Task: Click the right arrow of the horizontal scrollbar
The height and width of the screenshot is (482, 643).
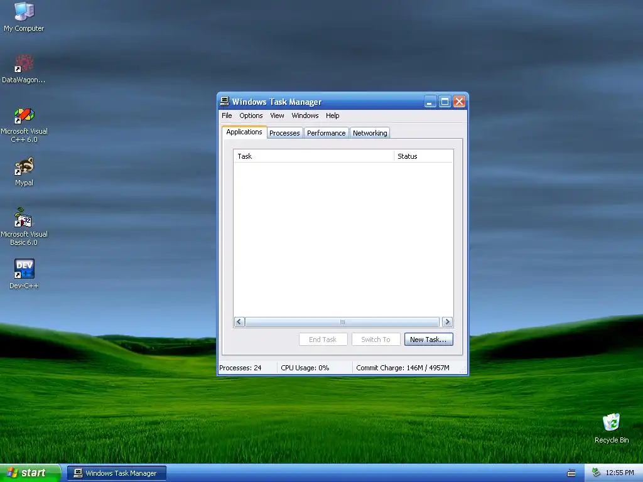Action: pos(447,322)
